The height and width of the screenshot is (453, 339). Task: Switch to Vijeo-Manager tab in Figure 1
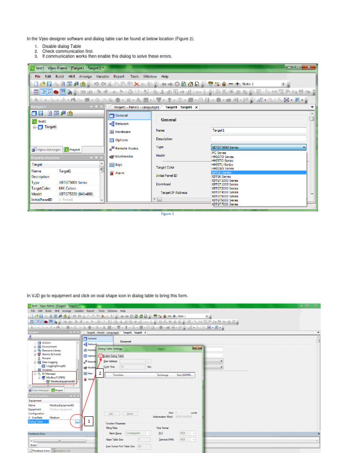(46, 150)
